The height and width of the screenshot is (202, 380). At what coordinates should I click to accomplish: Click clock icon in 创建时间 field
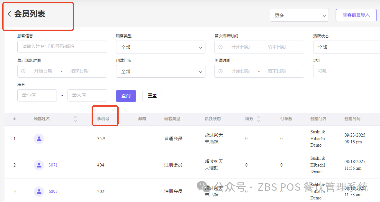221,71
